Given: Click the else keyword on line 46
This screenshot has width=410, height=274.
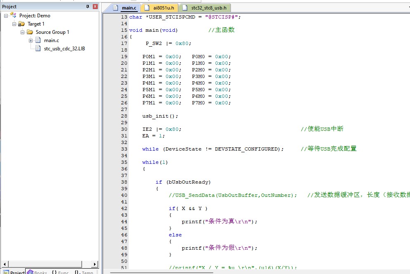Looking at the screenshot, I should click(175, 235).
